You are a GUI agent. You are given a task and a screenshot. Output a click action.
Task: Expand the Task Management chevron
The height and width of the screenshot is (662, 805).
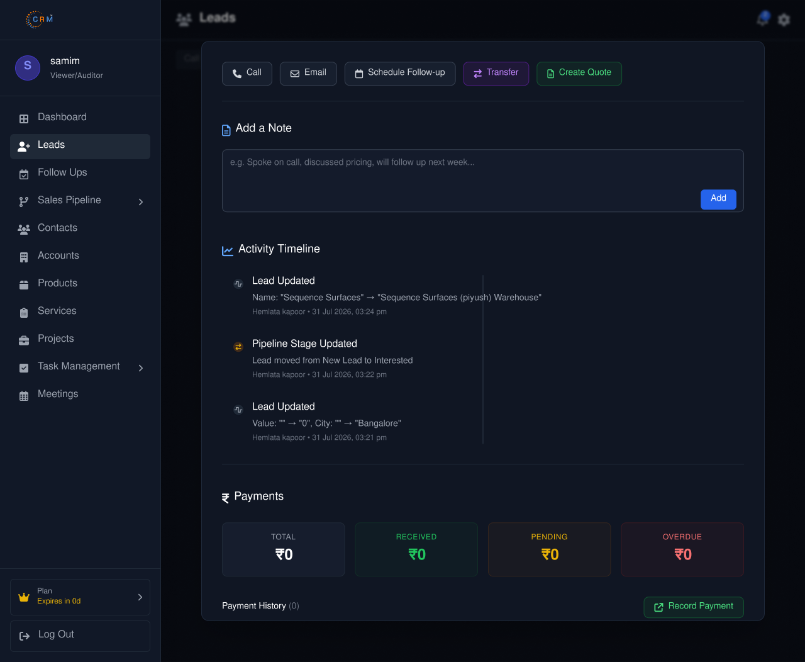(x=141, y=367)
